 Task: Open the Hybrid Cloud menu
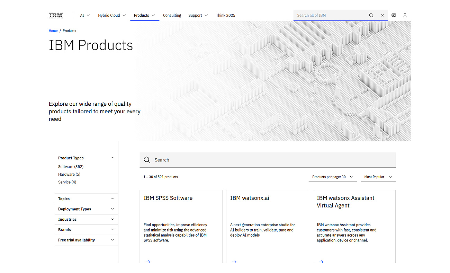coord(112,15)
